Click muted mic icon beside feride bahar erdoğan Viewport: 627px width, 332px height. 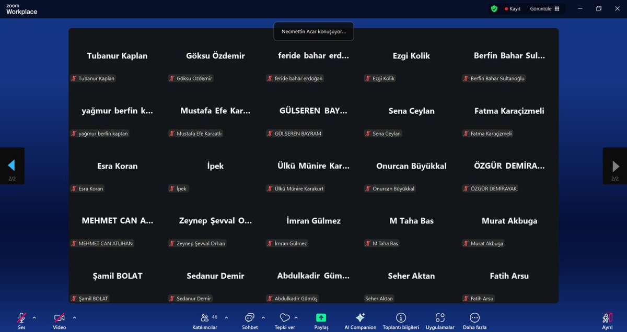tap(270, 78)
